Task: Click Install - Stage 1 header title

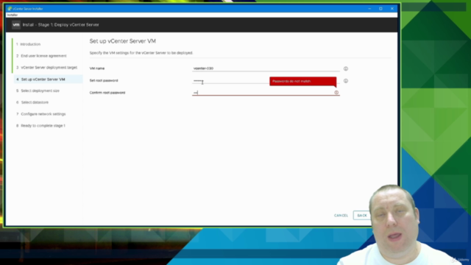Action: pos(60,25)
